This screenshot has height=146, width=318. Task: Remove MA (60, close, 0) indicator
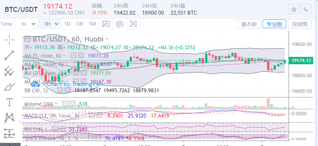point(83,82)
